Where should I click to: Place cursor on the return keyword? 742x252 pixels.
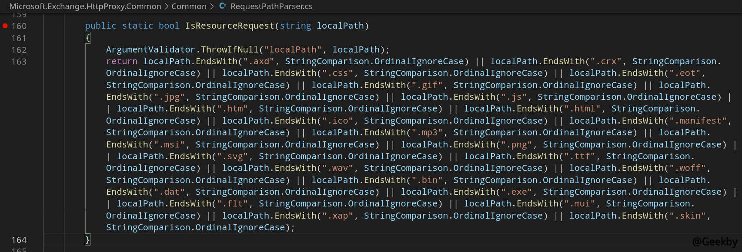pos(122,62)
